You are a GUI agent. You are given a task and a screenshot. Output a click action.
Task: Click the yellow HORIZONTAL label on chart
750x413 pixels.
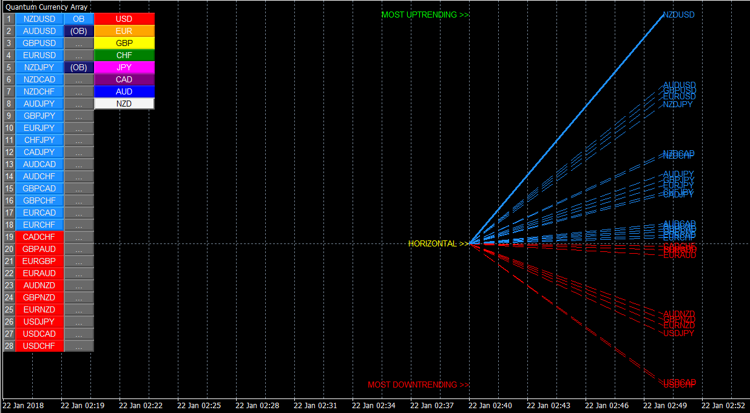tap(438, 243)
